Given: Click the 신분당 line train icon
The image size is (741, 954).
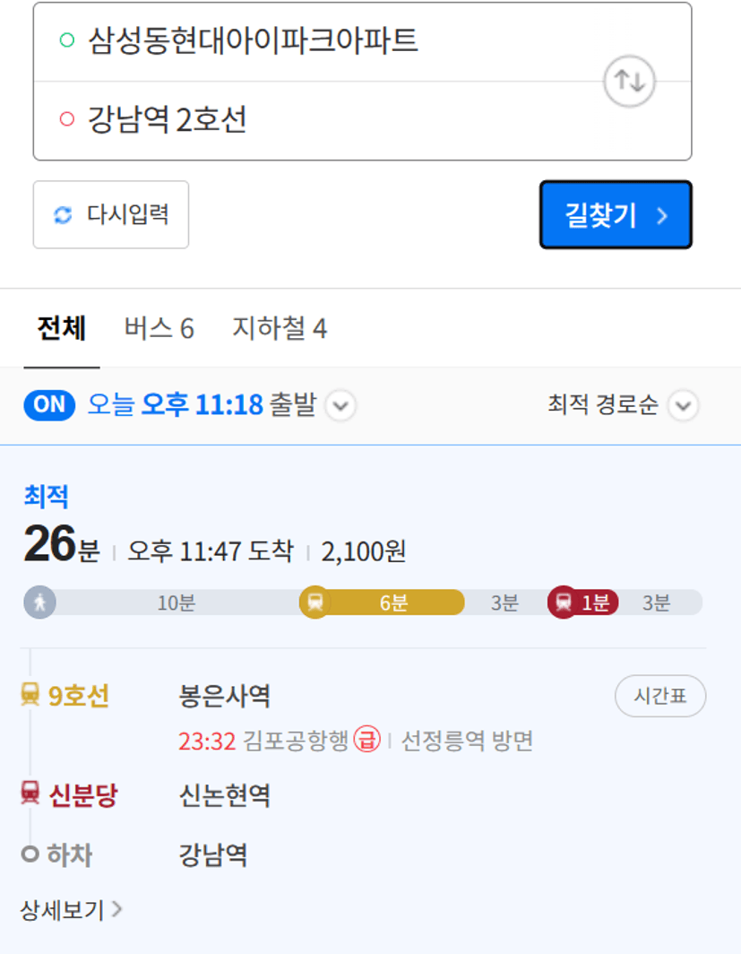Looking at the screenshot, I should [x=30, y=793].
